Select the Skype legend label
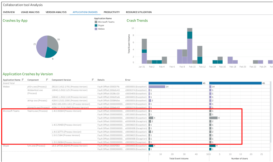 pyautogui.click(x=101, y=25)
